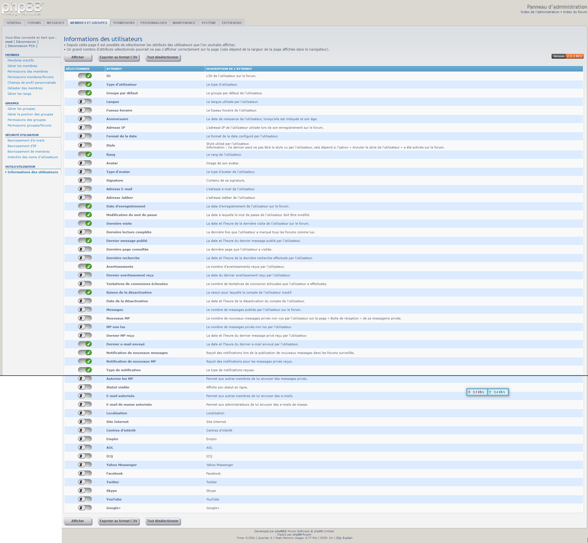Image resolution: width=588 pixels, height=543 pixels.
Task: Open Gérer les membres sidebar link
Action: point(22,66)
